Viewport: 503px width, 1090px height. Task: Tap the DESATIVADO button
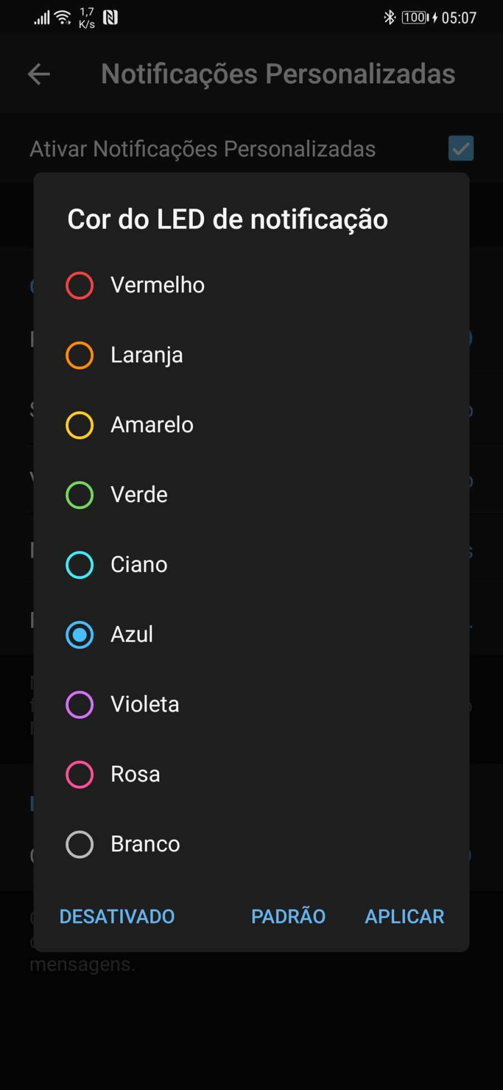117,917
